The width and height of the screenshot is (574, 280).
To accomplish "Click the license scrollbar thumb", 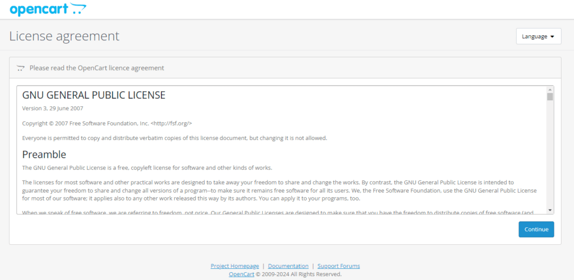I will tap(550, 97).
